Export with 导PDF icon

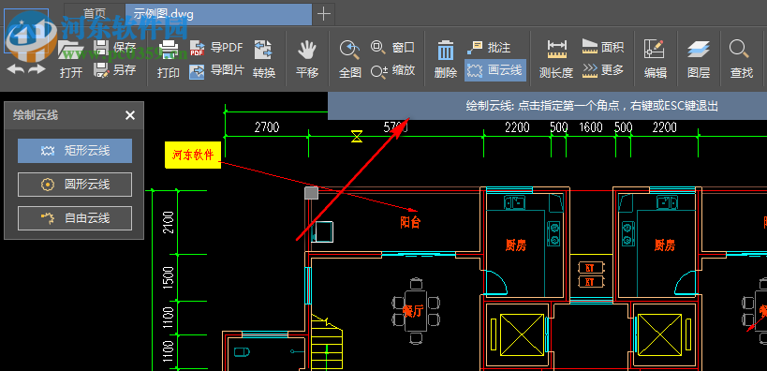(x=216, y=48)
